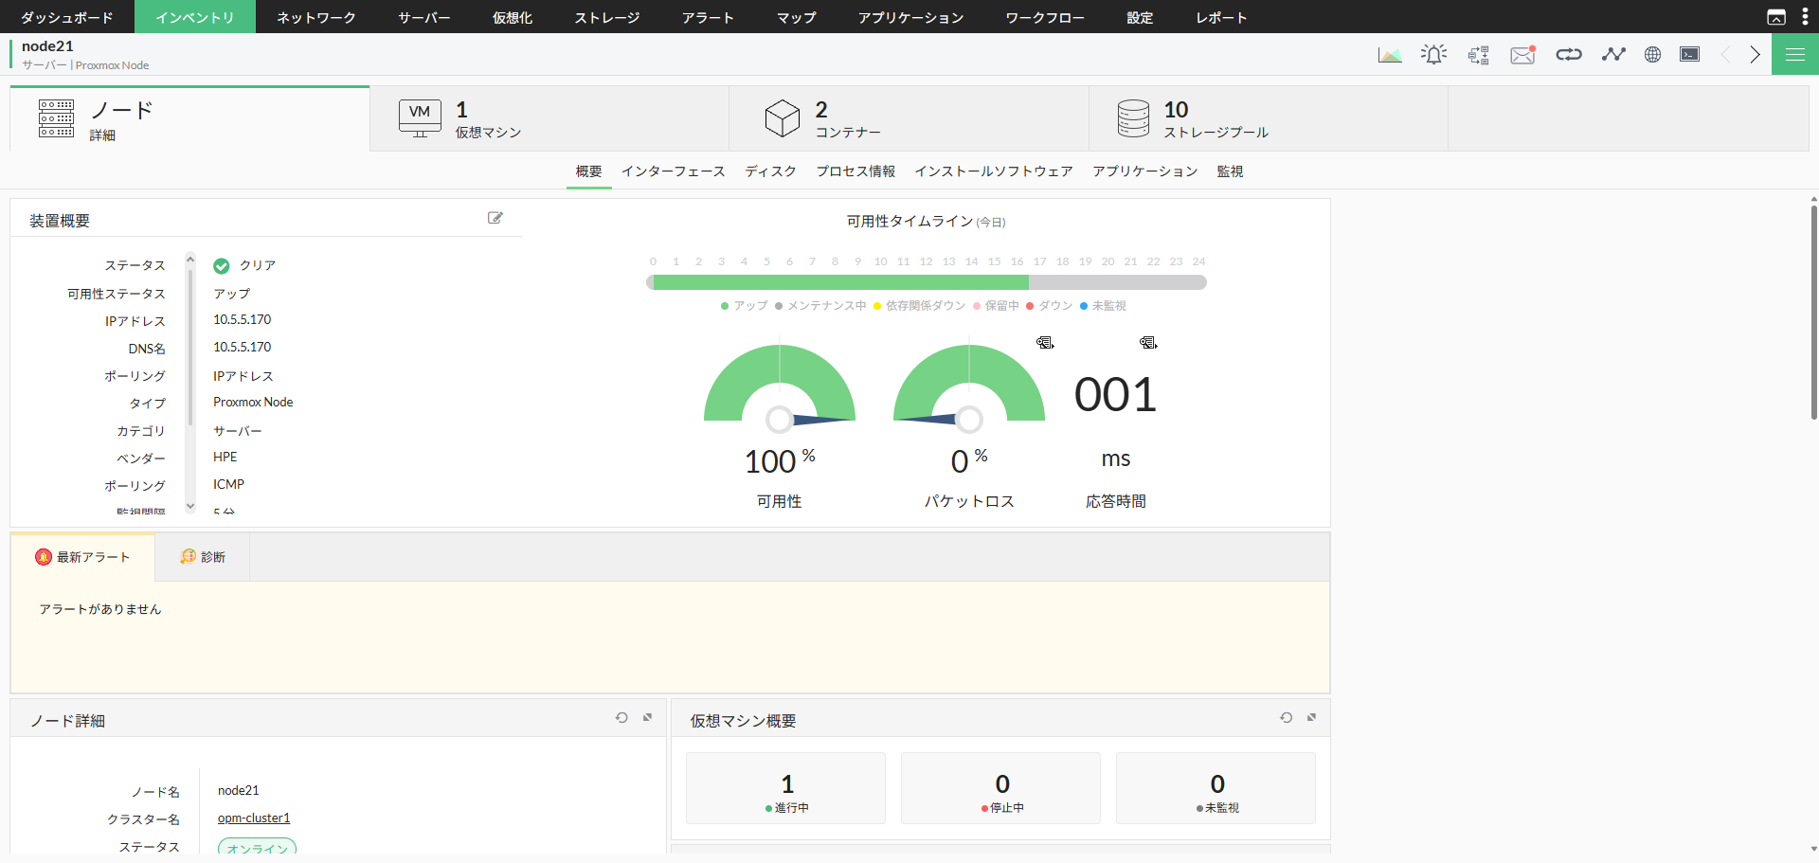Viewport: 1819px width, 863px height.
Task: Open the マップ menu
Action: (x=797, y=17)
